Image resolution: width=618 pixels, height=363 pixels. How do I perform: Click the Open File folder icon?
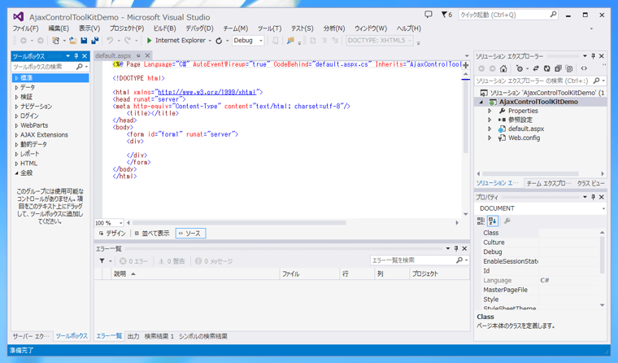(x=73, y=40)
